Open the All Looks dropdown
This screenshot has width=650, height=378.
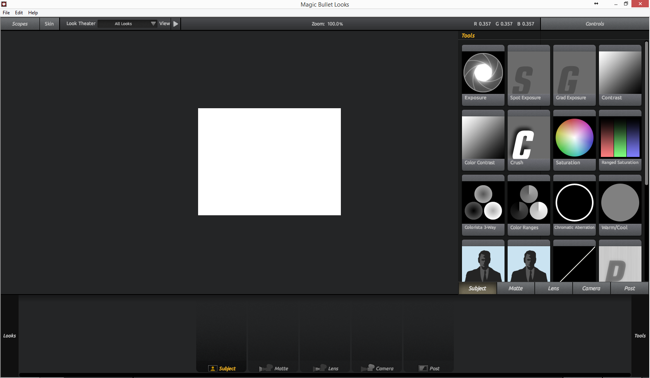[x=127, y=24]
